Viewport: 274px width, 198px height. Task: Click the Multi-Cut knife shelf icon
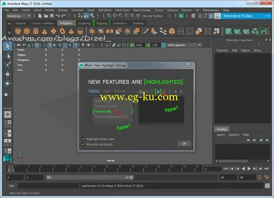[x=145, y=31]
